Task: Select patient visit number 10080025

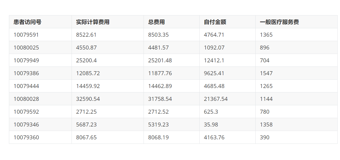Action: click(26, 48)
